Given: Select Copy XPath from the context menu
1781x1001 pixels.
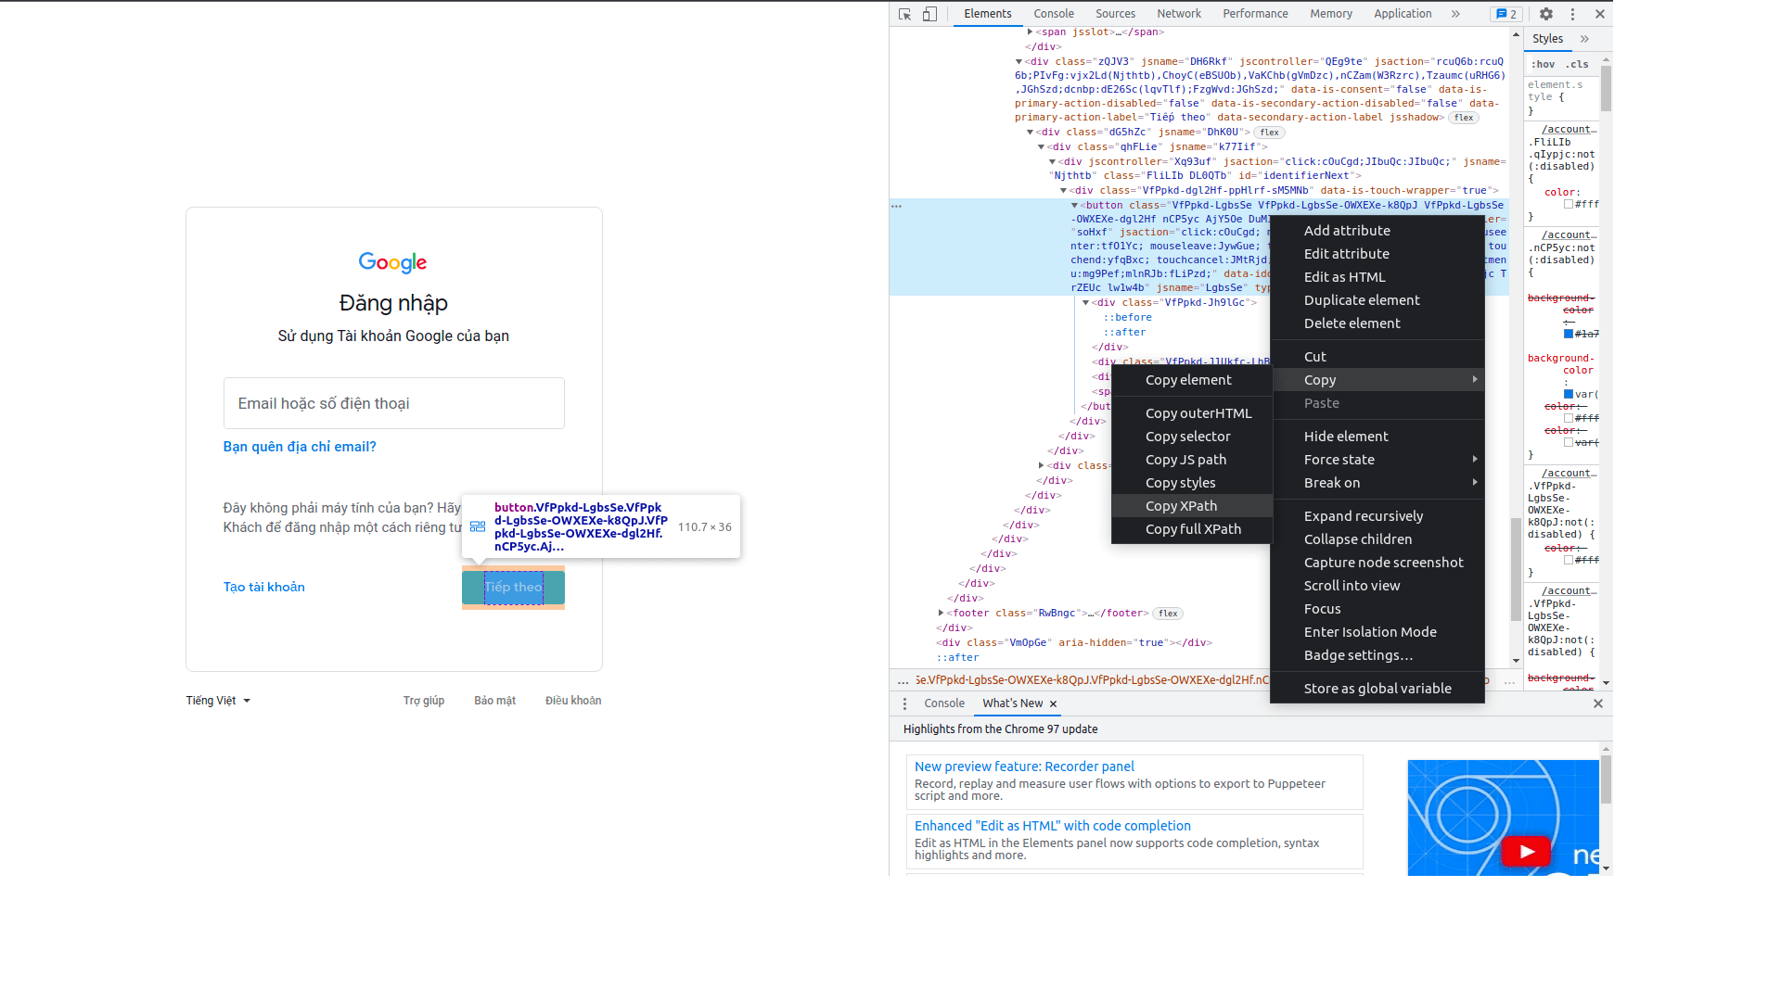Looking at the screenshot, I should point(1181,505).
